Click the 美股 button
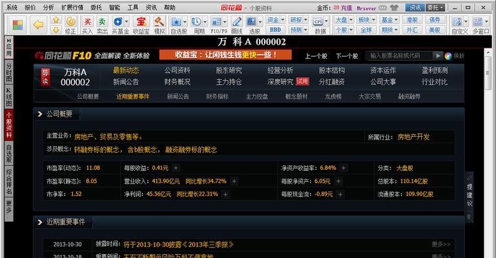The height and width of the screenshot is (258, 496). [435, 30]
